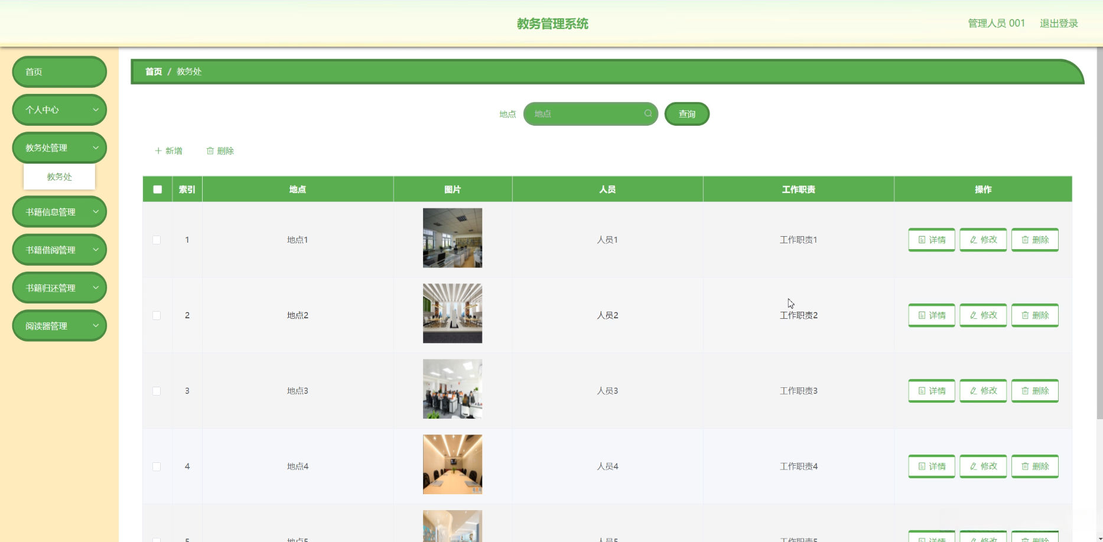The width and height of the screenshot is (1103, 542).
Task: Click the 修改 pencil icon in row 4
Action: pos(973,466)
